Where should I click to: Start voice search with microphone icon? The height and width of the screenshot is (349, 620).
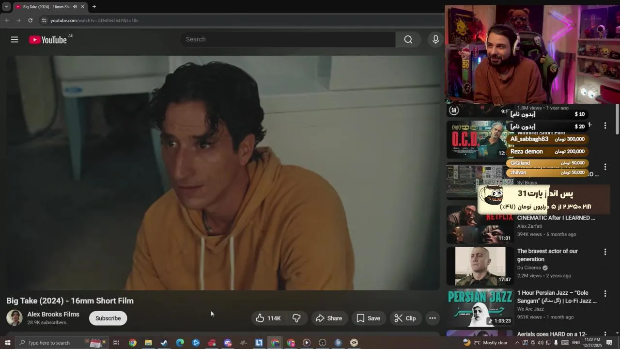[435, 39]
